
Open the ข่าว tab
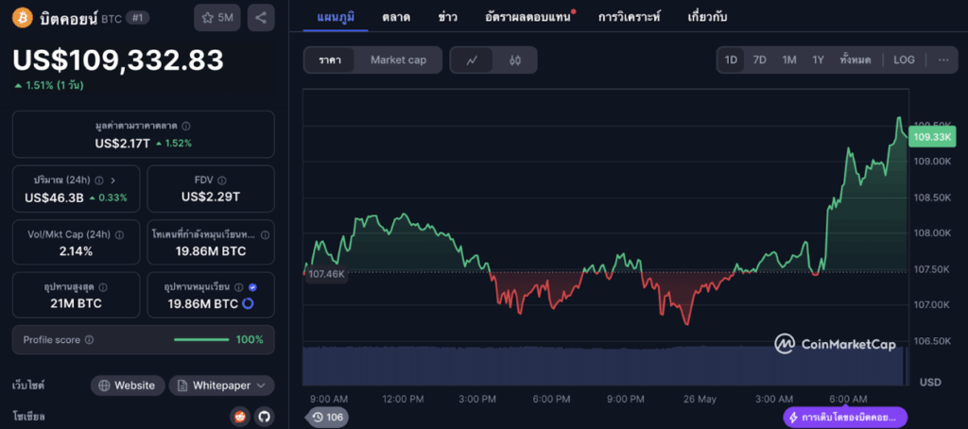pos(450,17)
